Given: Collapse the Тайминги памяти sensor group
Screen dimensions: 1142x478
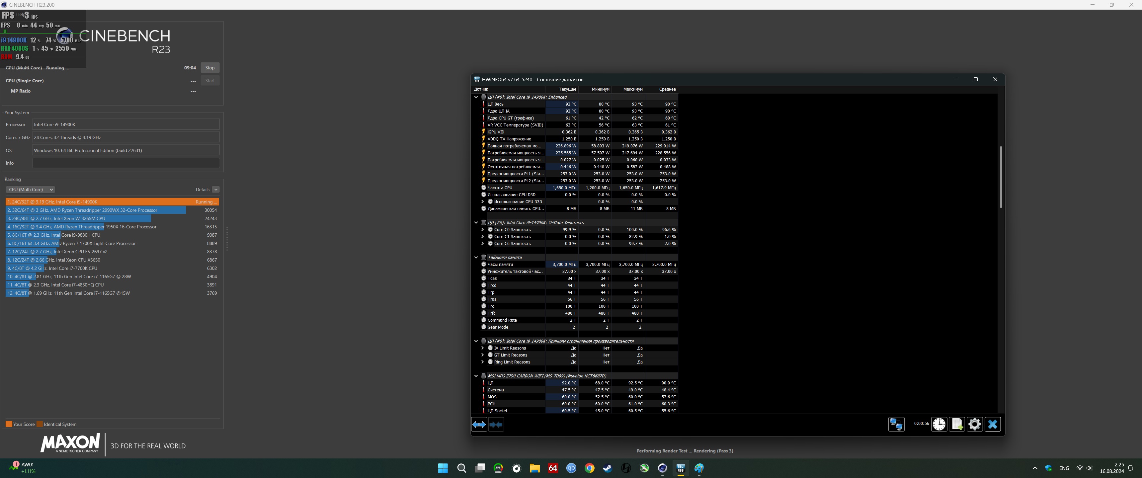Looking at the screenshot, I should [476, 257].
